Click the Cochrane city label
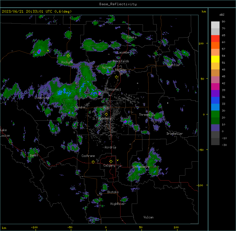 88,156
